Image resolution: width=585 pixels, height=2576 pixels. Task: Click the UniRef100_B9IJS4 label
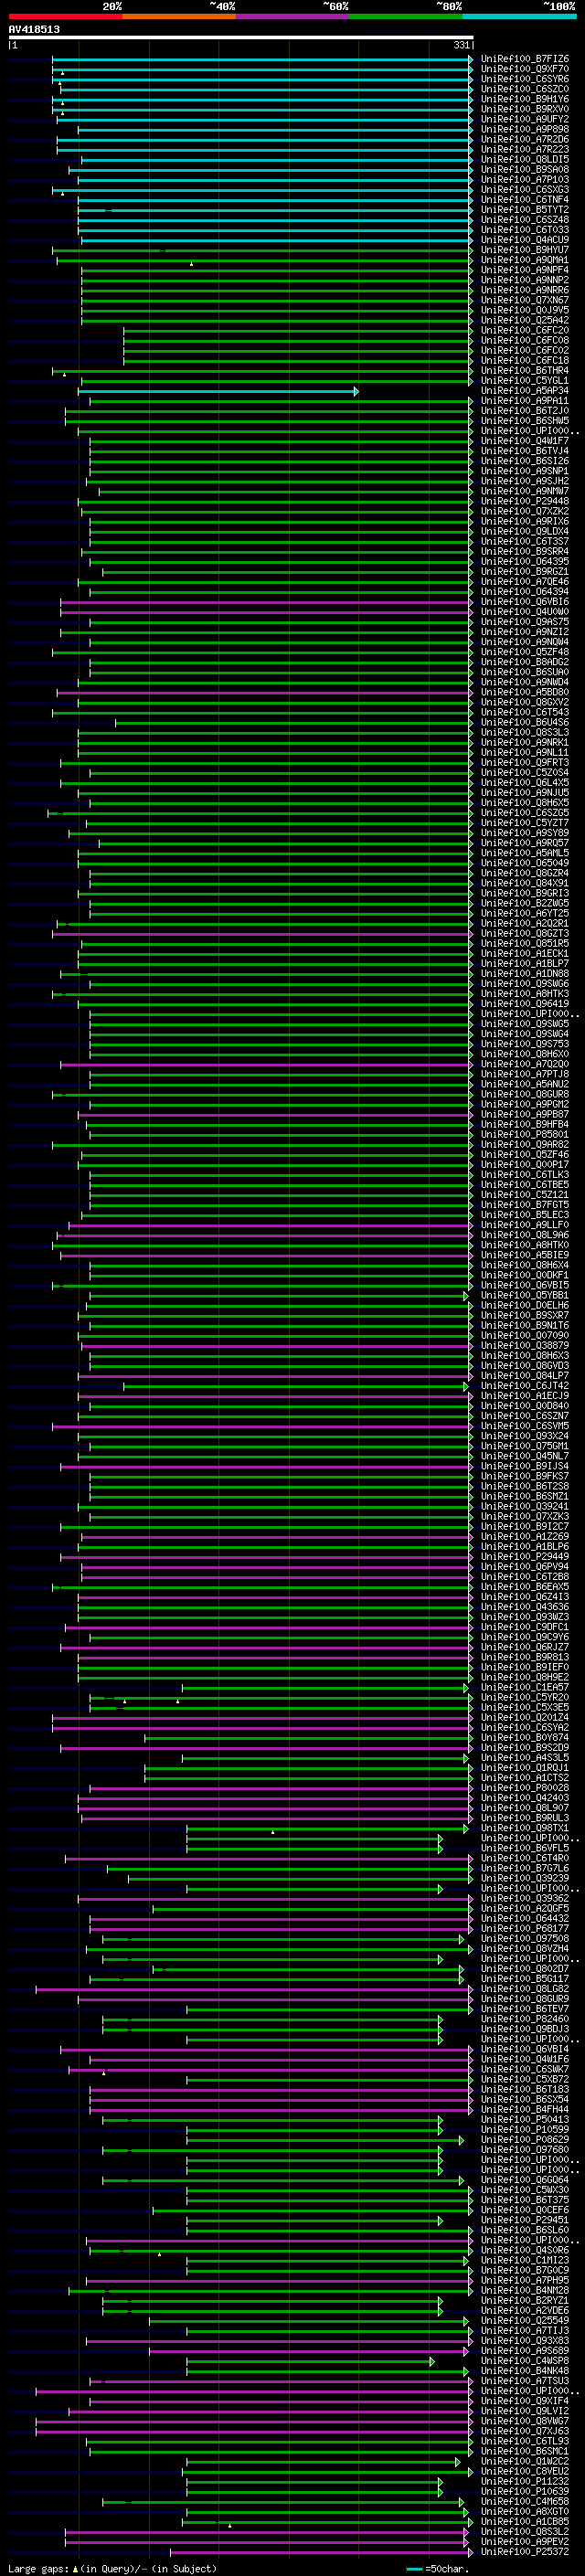(x=524, y=1466)
